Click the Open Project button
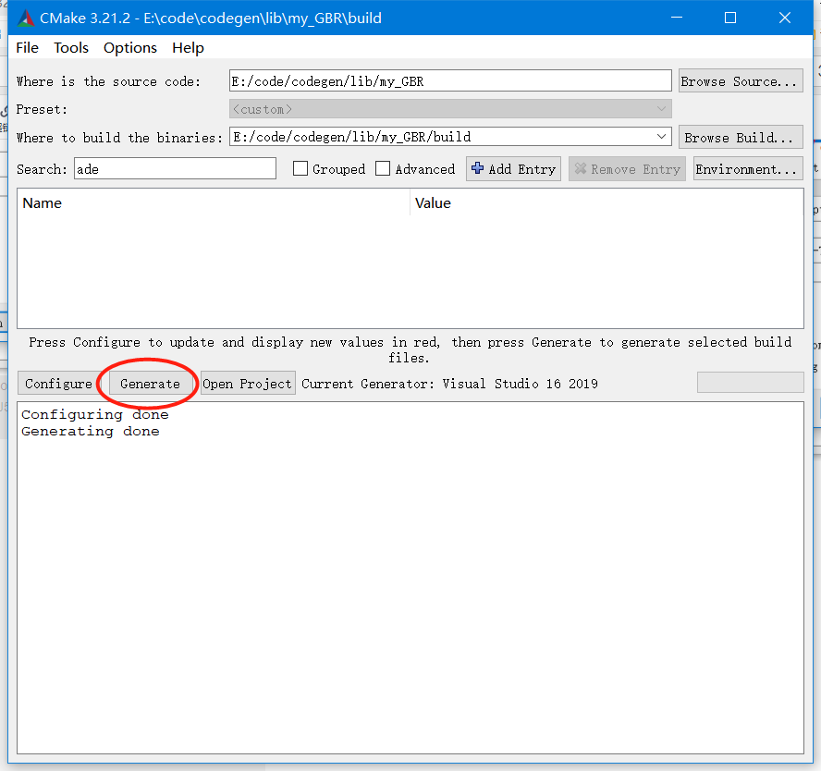 (247, 382)
